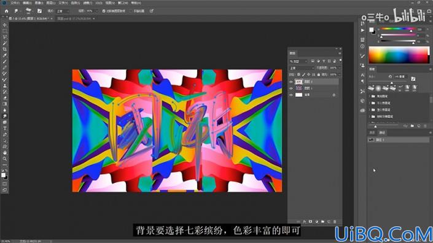Toggle lock all padlock in Layers panel
The image size is (433, 243).
318,75
